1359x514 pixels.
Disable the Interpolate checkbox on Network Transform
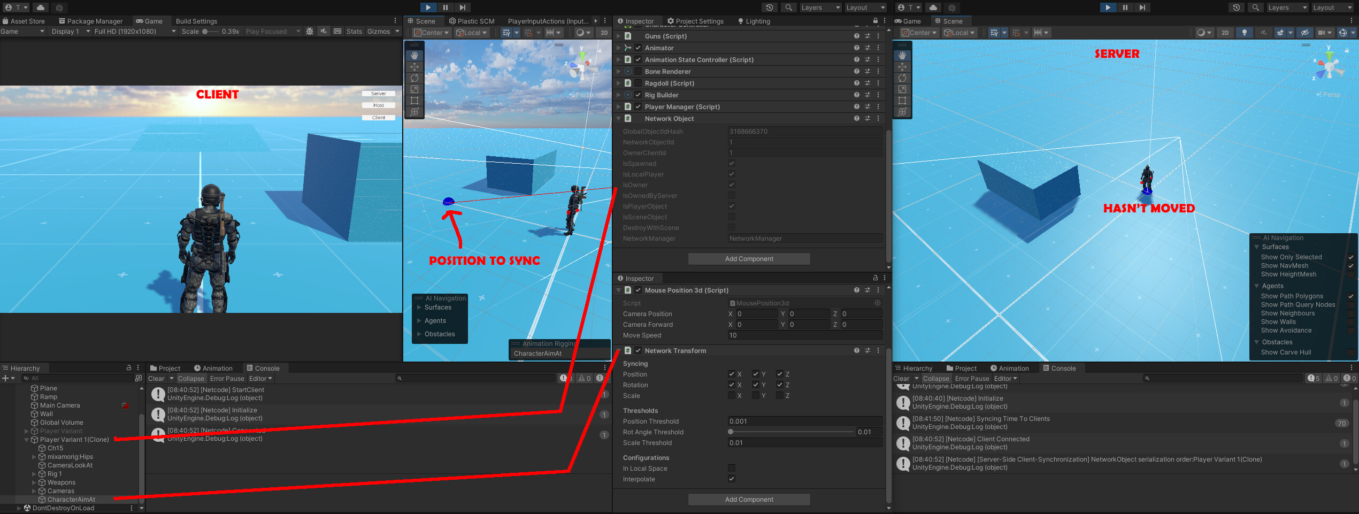pos(732,479)
